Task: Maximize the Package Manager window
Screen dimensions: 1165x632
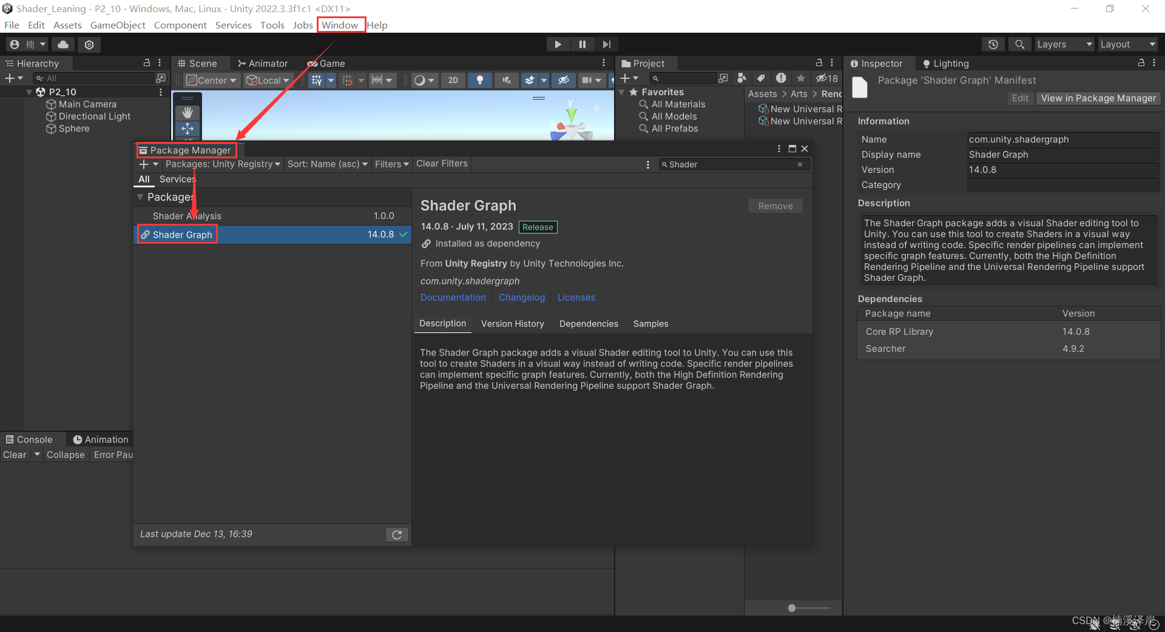Action: (792, 149)
